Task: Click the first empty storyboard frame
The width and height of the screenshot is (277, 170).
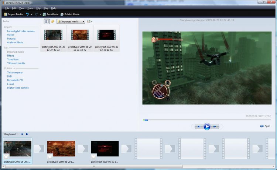Action: coord(148,149)
